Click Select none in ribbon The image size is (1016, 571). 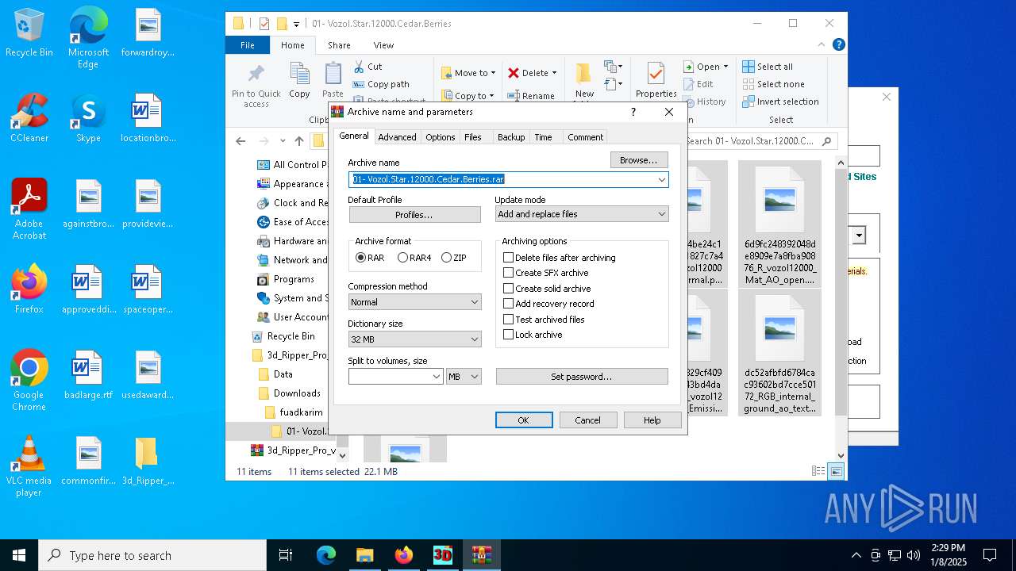pos(773,84)
